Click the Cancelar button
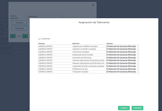162x111 pixels. 137,108
